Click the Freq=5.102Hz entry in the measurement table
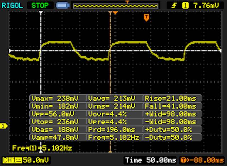 [x=114, y=137]
